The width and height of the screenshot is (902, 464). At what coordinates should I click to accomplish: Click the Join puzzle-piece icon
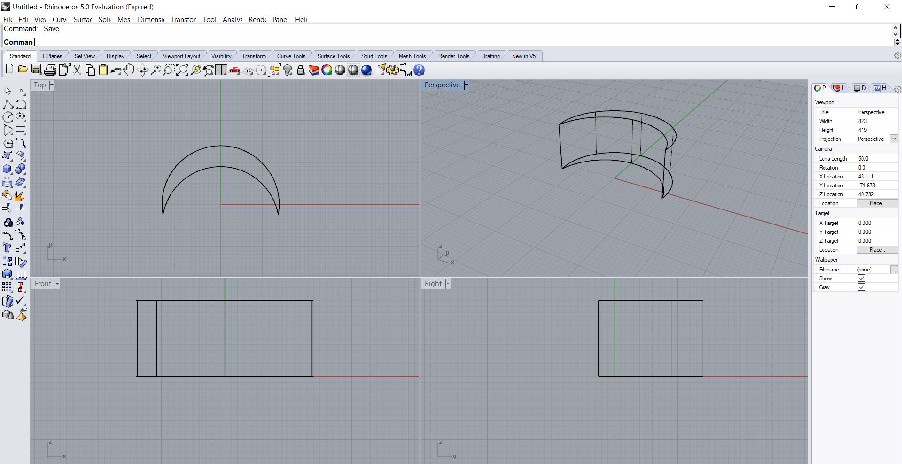tap(8, 195)
